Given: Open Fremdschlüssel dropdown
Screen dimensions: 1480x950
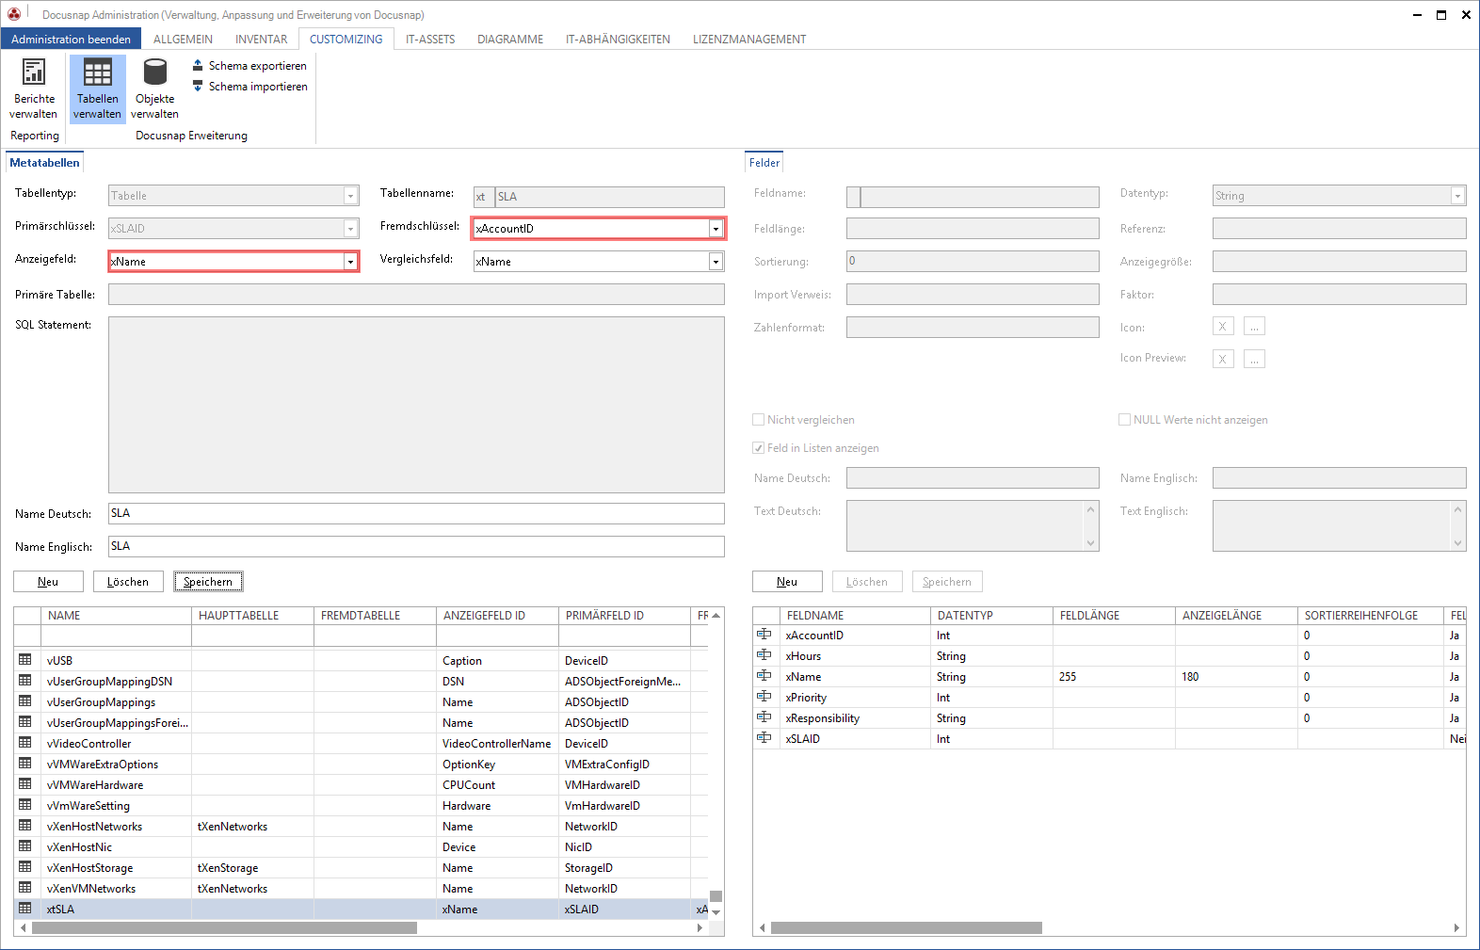Looking at the screenshot, I should click(716, 229).
